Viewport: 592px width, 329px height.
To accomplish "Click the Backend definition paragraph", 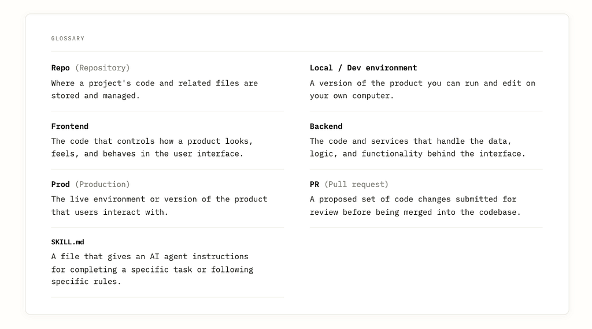I will click(x=417, y=147).
